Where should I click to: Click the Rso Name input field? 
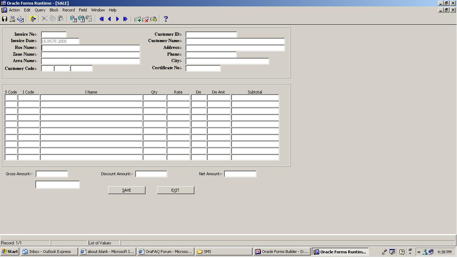pos(90,48)
